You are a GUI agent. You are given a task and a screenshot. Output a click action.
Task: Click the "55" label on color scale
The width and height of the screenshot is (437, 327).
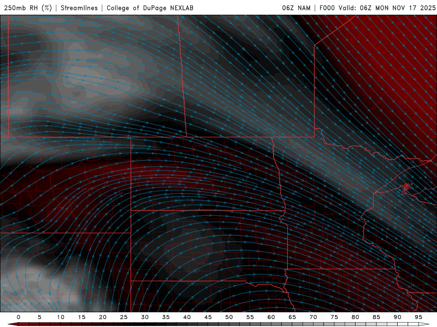[250, 317]
